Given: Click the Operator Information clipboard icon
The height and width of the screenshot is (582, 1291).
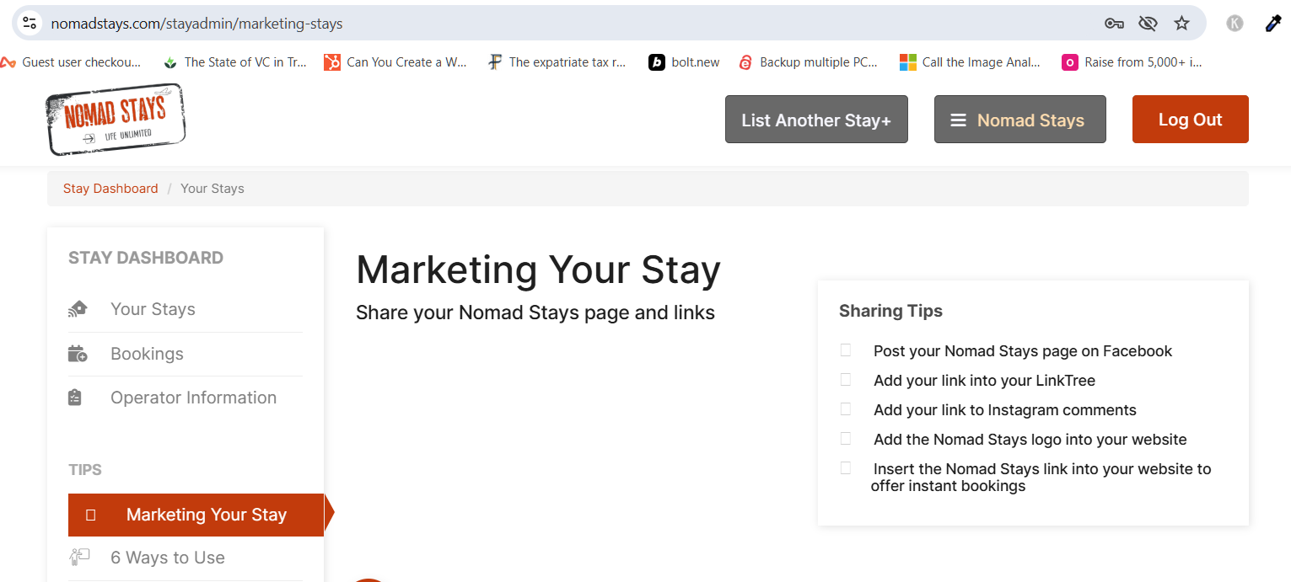Looking at the screenshot, I should point(75,398).
